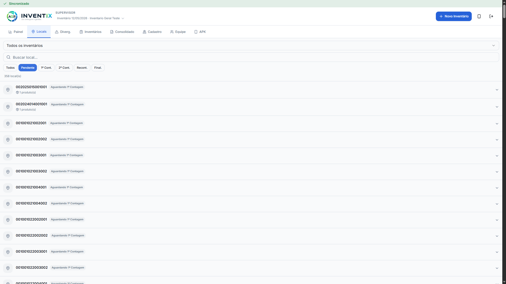
Task: Open the Inventário 12/05/2026 selector
Action: coord(90,18)
